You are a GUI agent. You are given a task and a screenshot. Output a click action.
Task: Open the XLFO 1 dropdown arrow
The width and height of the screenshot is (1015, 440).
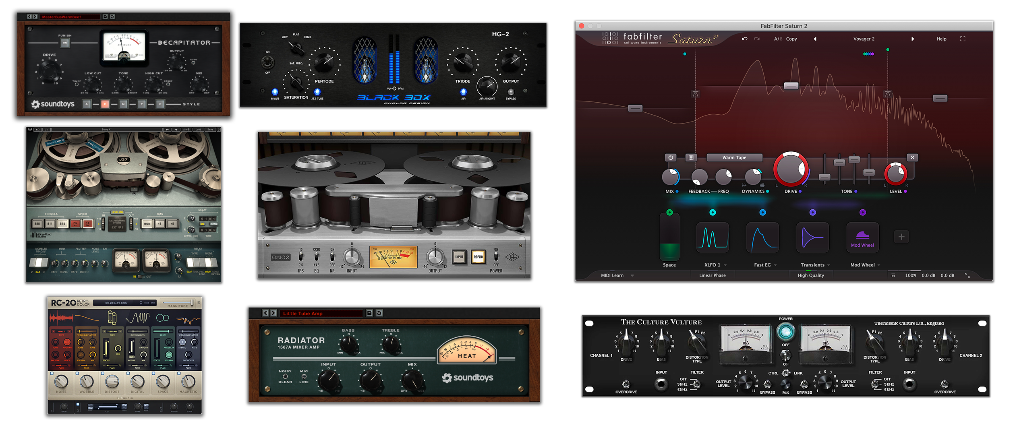tap(725, 265)
